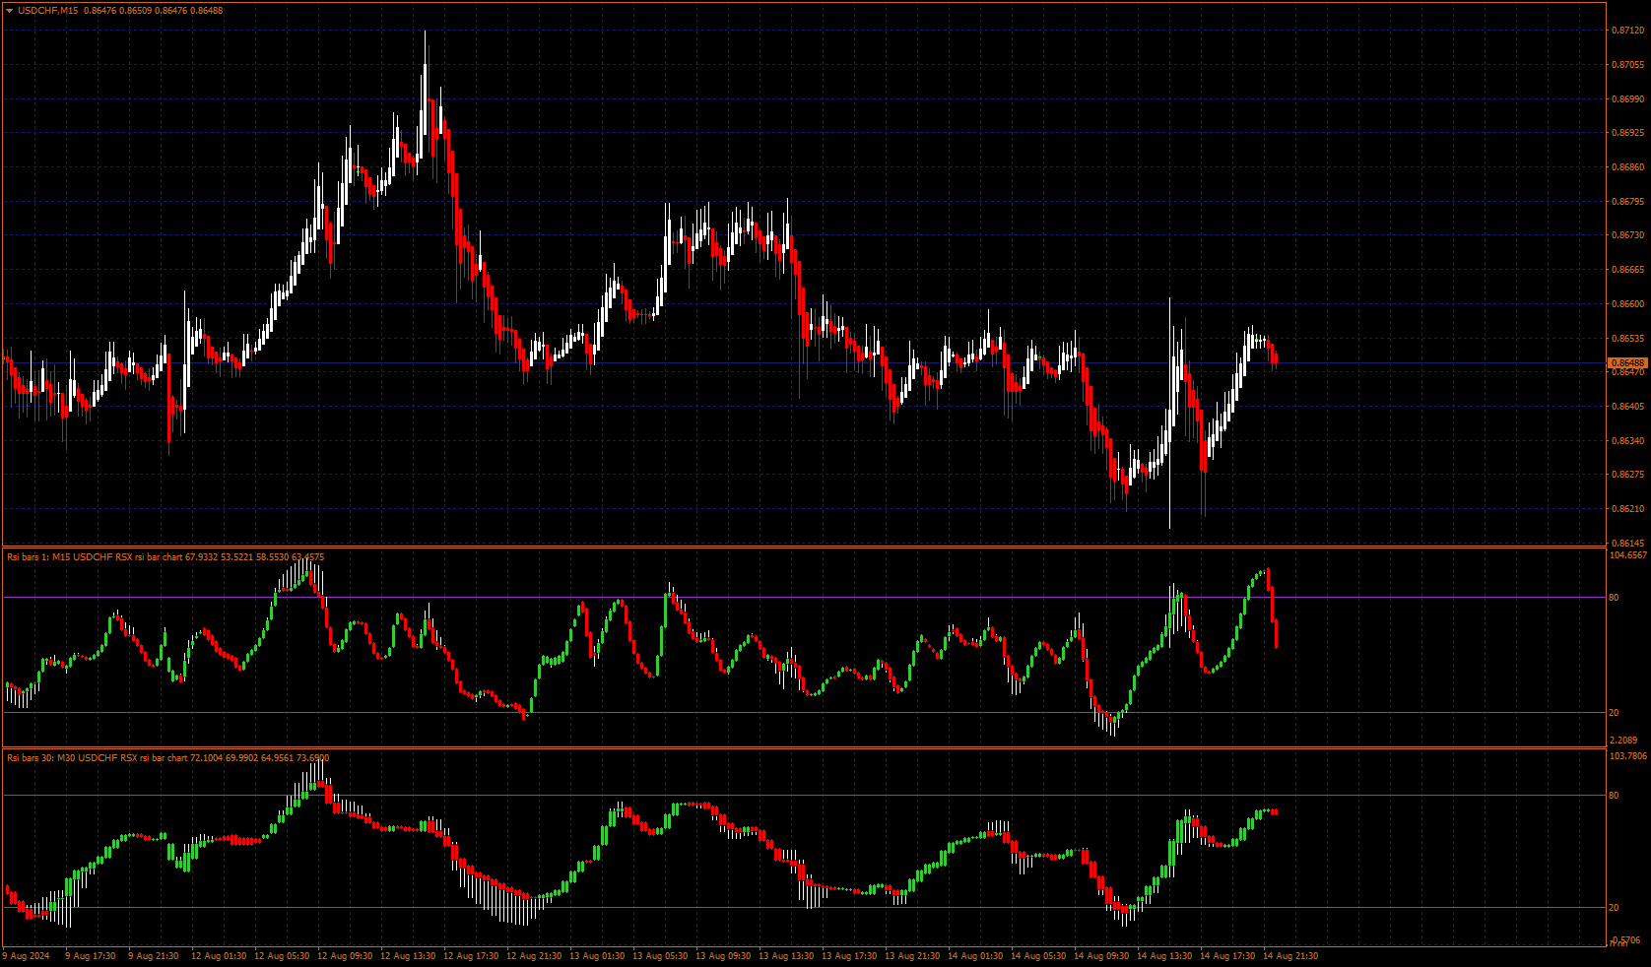Click the 0.87120 price scale label
The height and width of the screenshot is (967, 1651).
(1627, 31)
